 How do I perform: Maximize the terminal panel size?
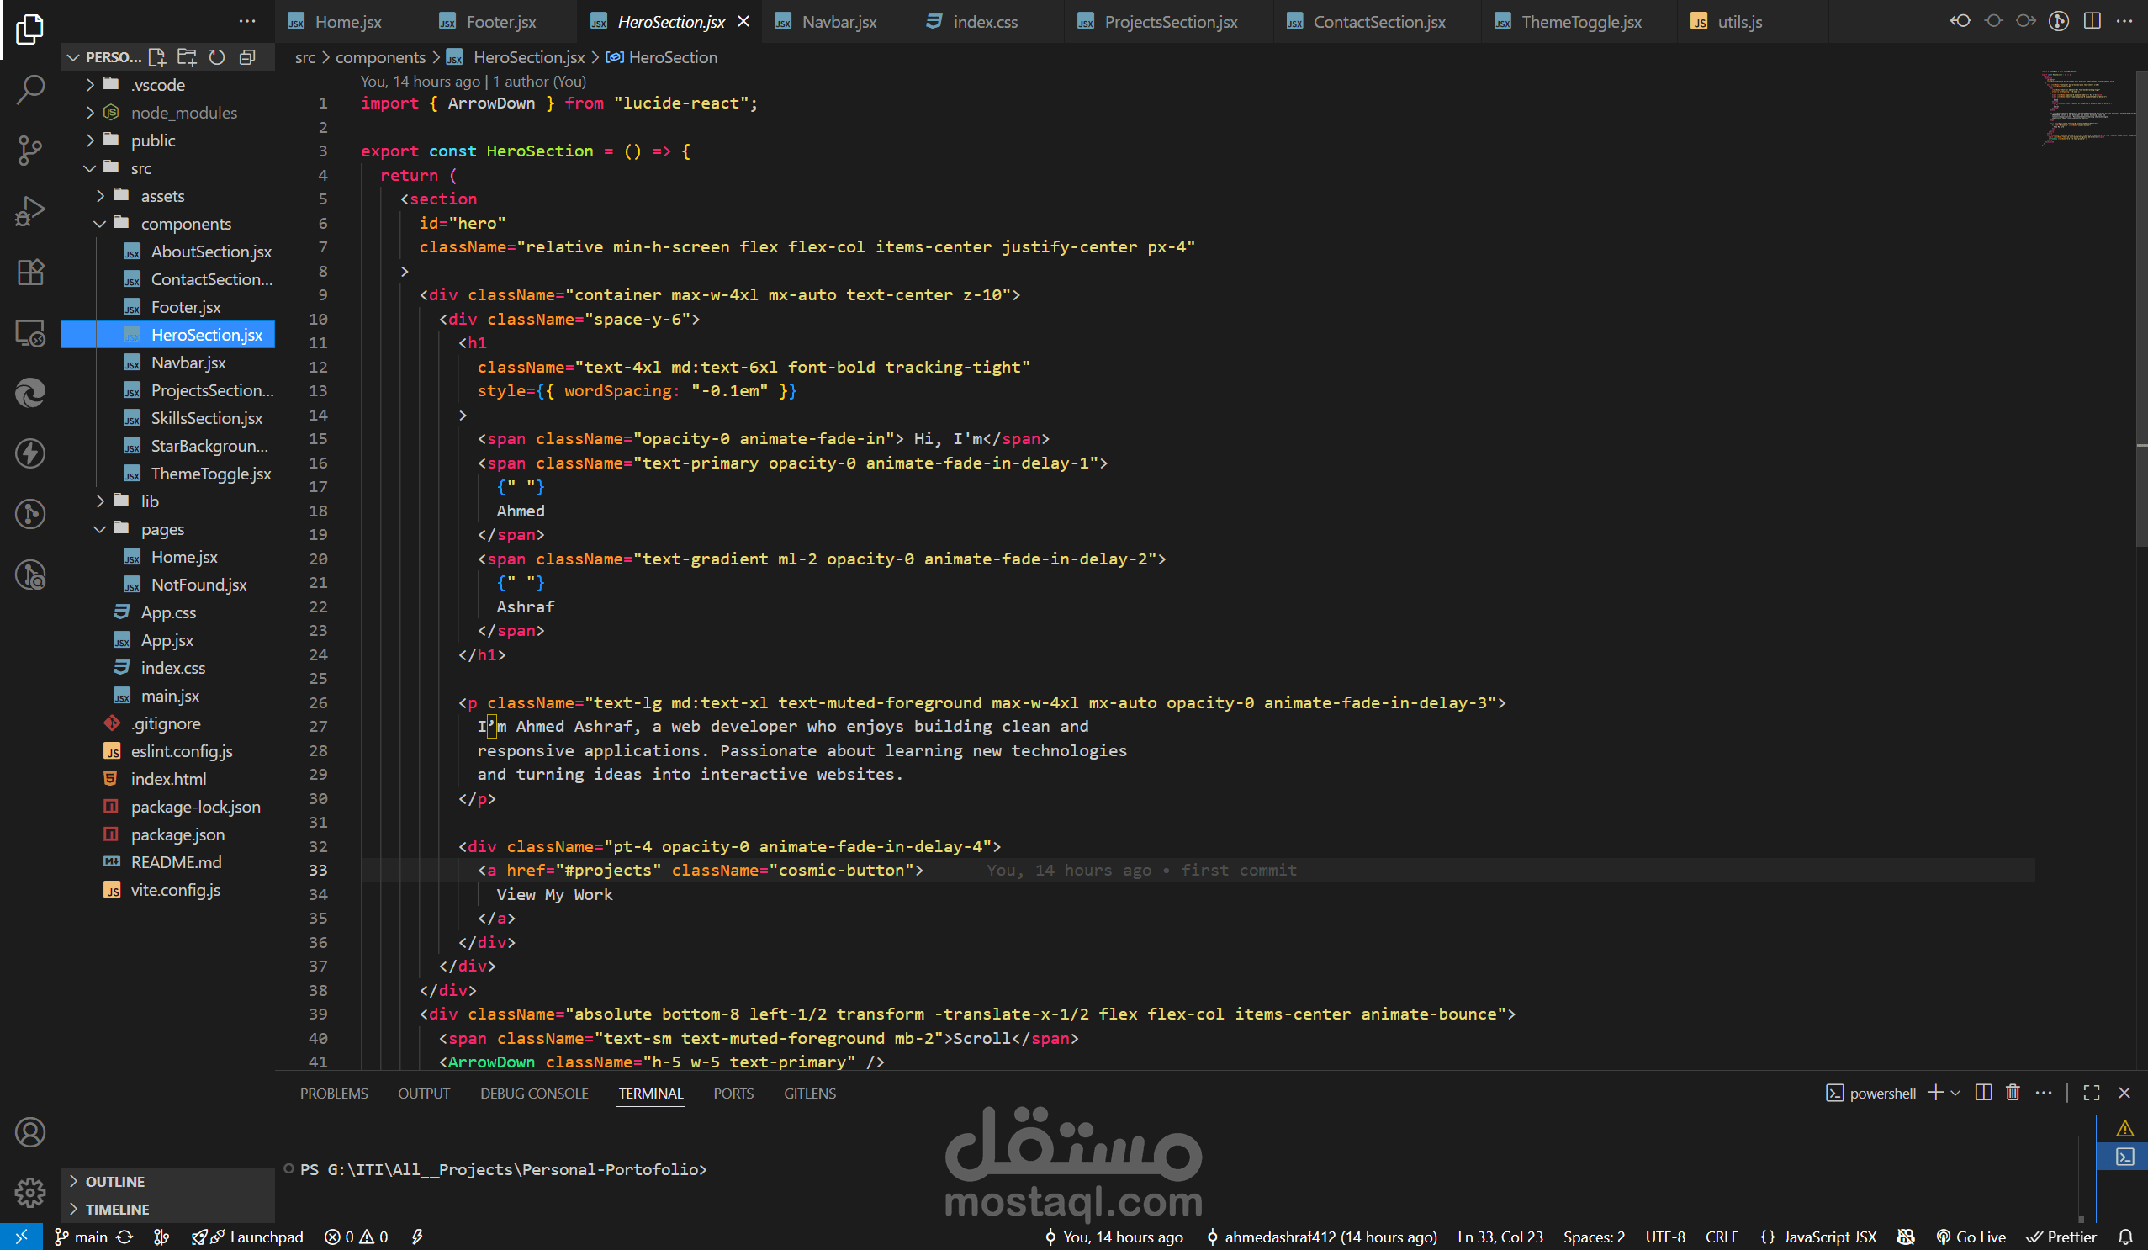pos(2092,1092)
